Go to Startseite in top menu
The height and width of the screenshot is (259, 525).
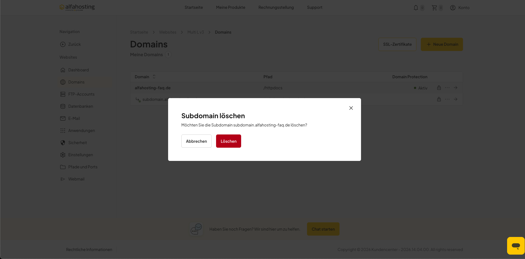pos(194,7)
